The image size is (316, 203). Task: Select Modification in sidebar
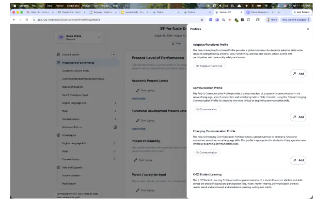[69, 185]
